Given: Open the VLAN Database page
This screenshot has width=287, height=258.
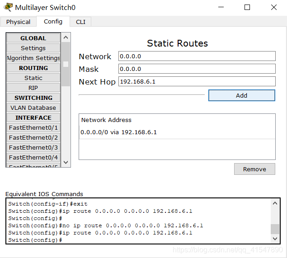Looking at the screenshot, I should click(33, 108).
